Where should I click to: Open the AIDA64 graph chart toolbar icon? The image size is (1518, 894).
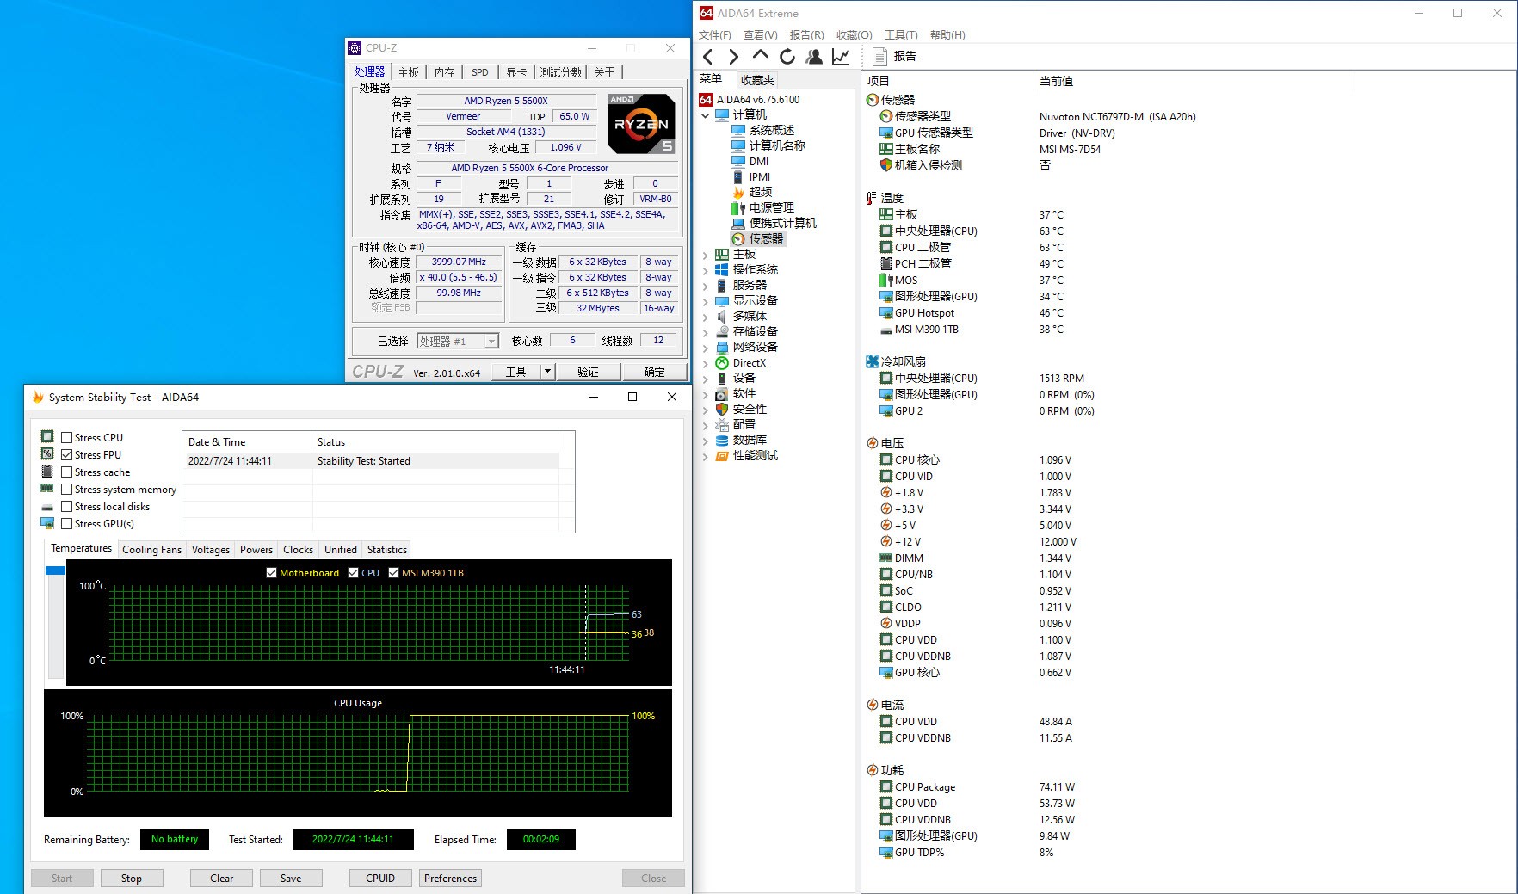click(841, 57)
